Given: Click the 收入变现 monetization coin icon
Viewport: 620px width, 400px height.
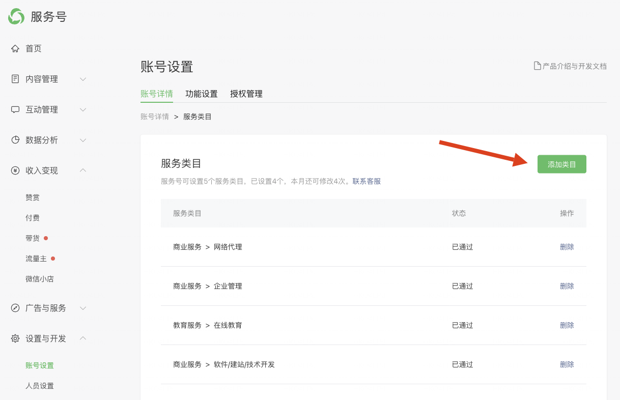Looking at the screenshot, I should tap(15, 170).
